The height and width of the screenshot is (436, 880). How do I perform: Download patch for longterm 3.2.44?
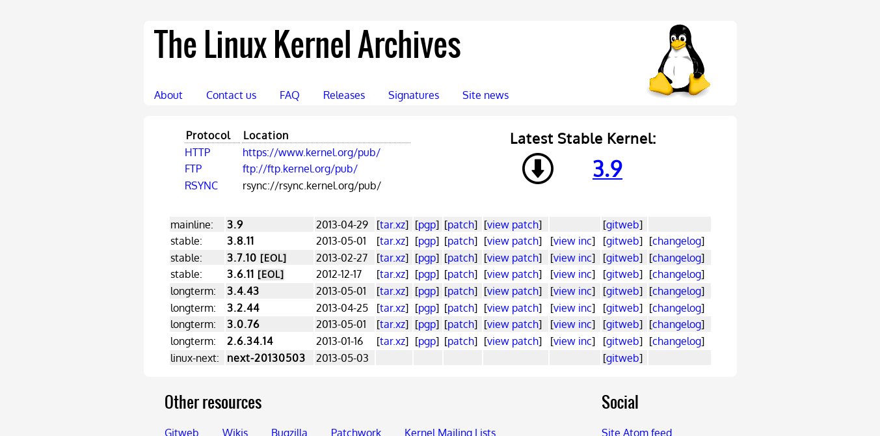tap(461, 308)
